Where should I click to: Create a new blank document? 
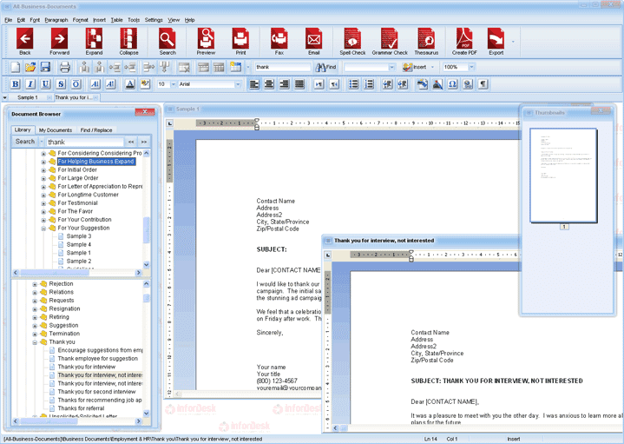[15, 67]
